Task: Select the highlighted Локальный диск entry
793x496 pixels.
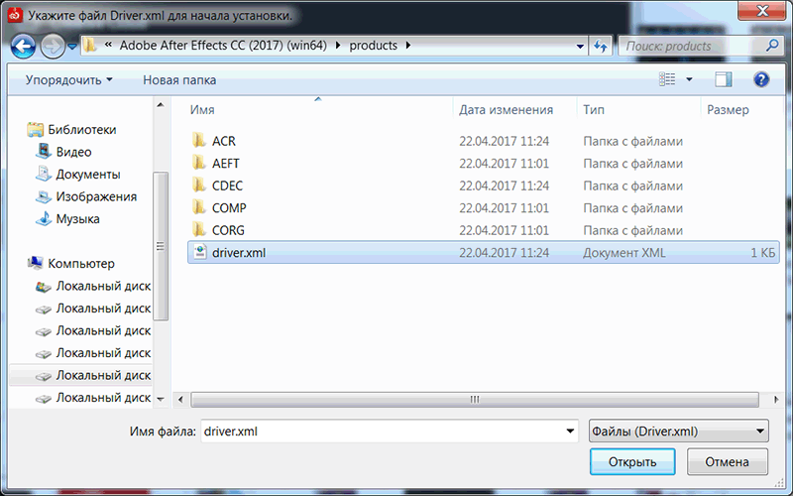Action: (81, 375)
